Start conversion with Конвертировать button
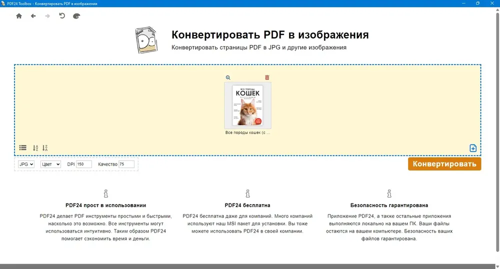500x269 pixels. 444,164
